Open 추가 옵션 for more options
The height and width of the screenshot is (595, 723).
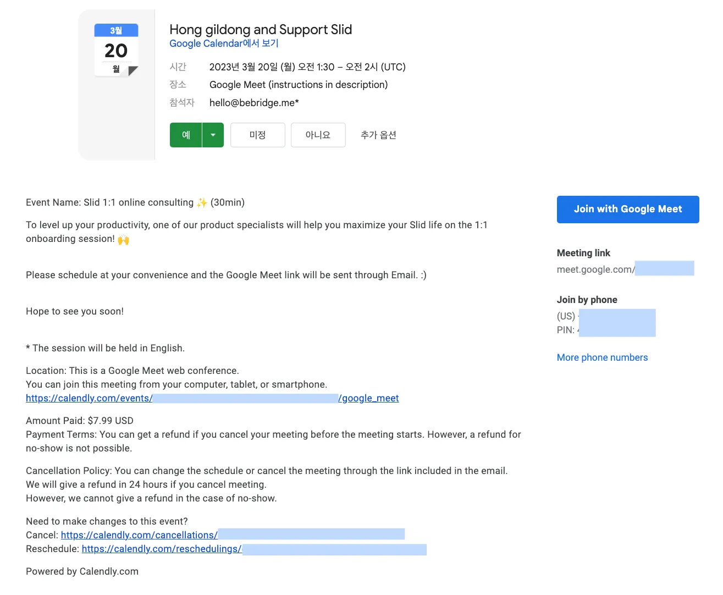pos(378,135)
